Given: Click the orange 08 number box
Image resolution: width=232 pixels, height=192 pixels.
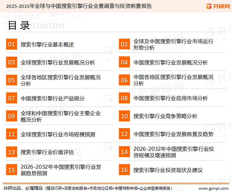Looking at the screenshot, I should (x=124, y=98).
